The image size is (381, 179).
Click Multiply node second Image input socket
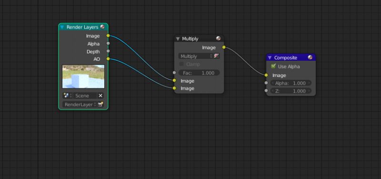click(174, 88)
